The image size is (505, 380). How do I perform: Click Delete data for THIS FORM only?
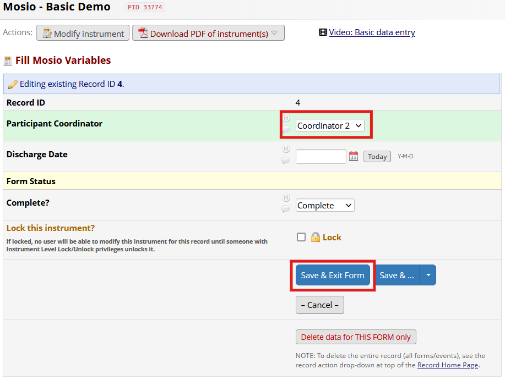click(356, 337)
